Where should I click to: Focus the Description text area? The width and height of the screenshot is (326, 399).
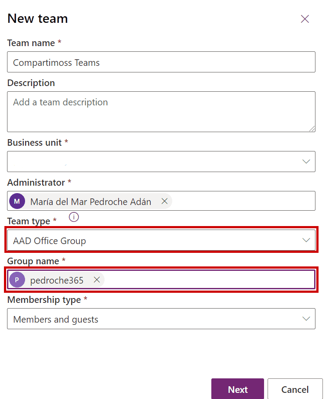click(161, 111)
